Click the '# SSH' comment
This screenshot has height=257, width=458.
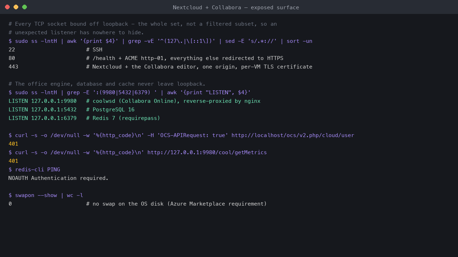tap(94, 50)
